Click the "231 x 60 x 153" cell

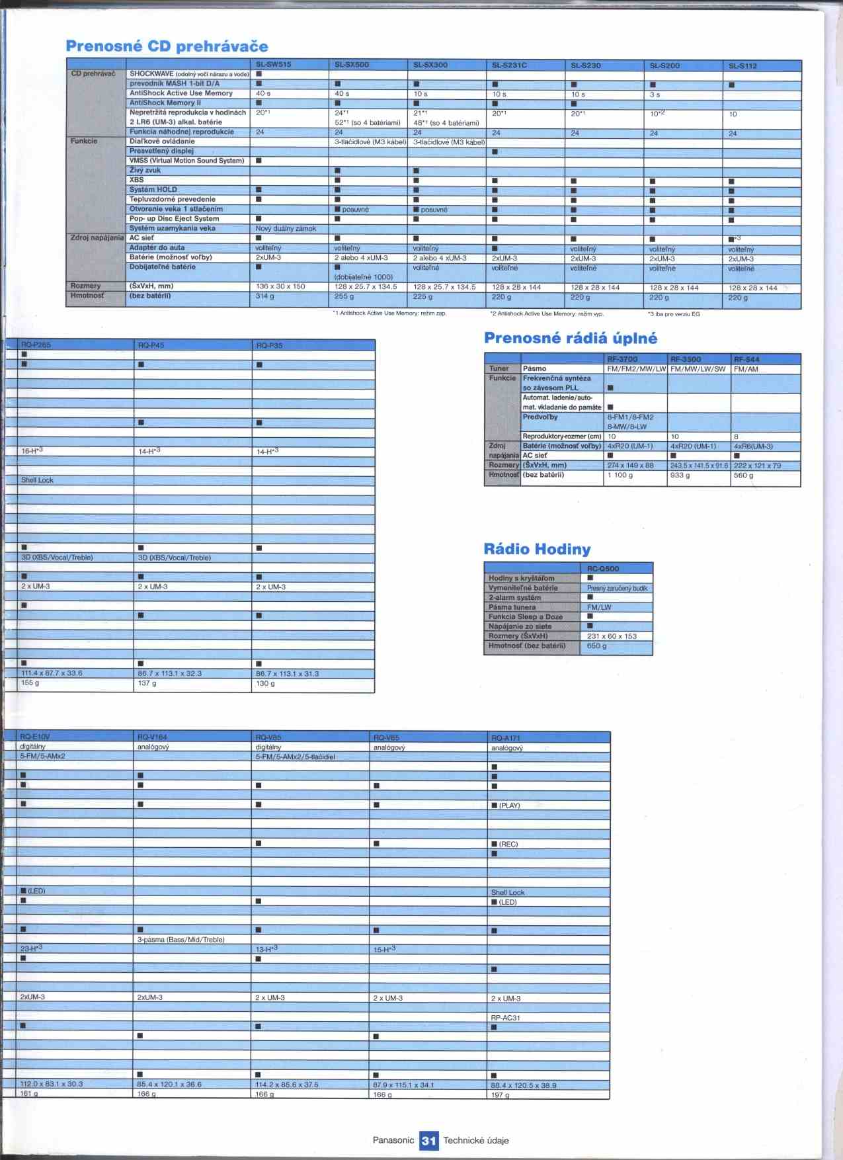pyautogui.click(x=612, y=636)
